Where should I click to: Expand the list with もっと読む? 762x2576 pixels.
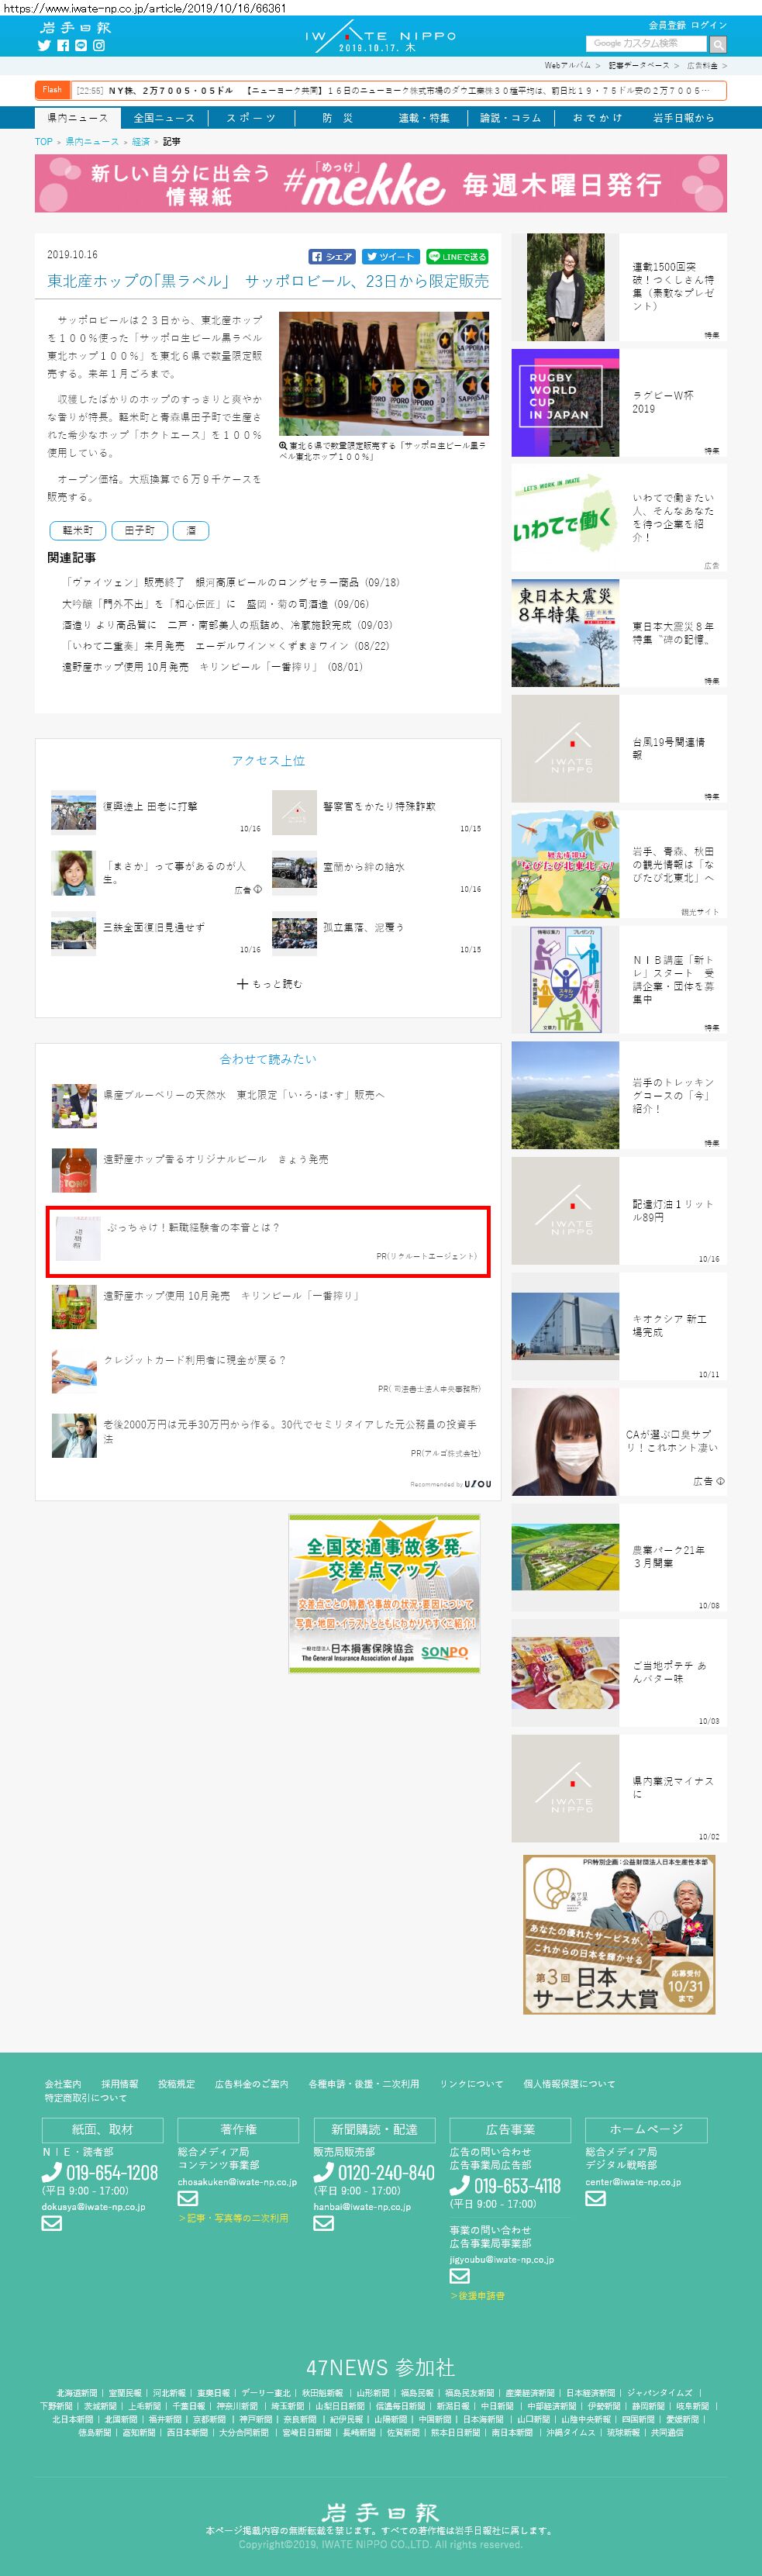pos(269,984)
